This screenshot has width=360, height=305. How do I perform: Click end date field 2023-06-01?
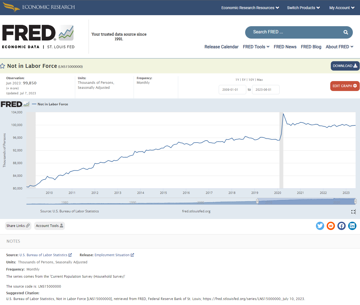click(x=266, y=90)
